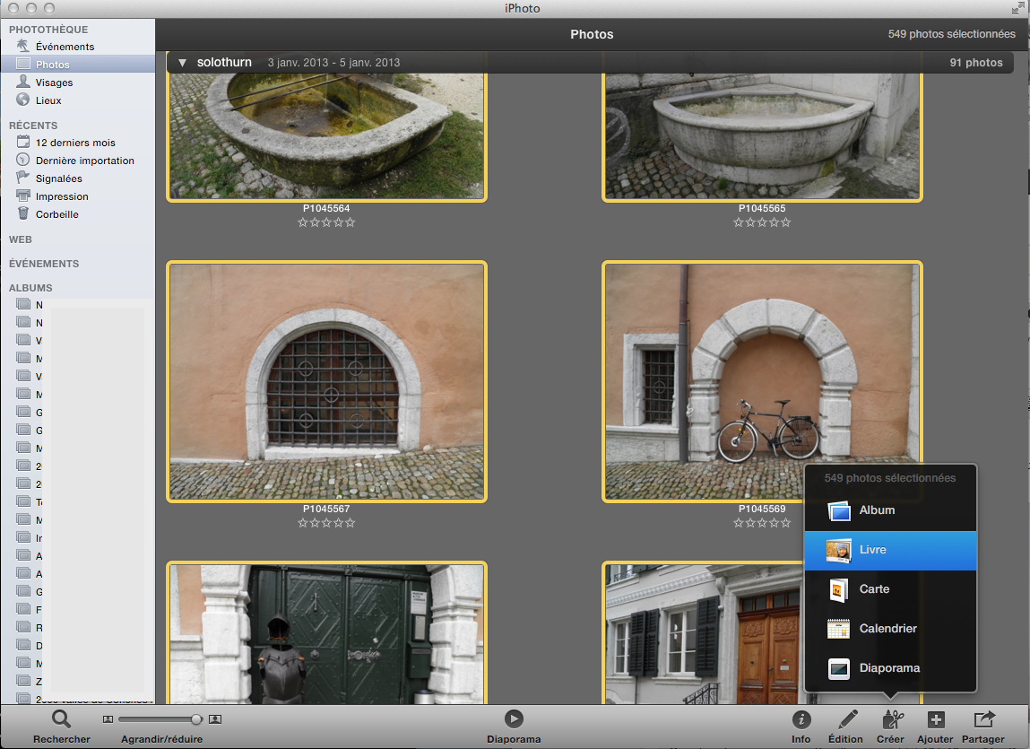1030x749 pixels.
Task: Rate photo P1045564 with stars
Action: [x=326, y=222]
